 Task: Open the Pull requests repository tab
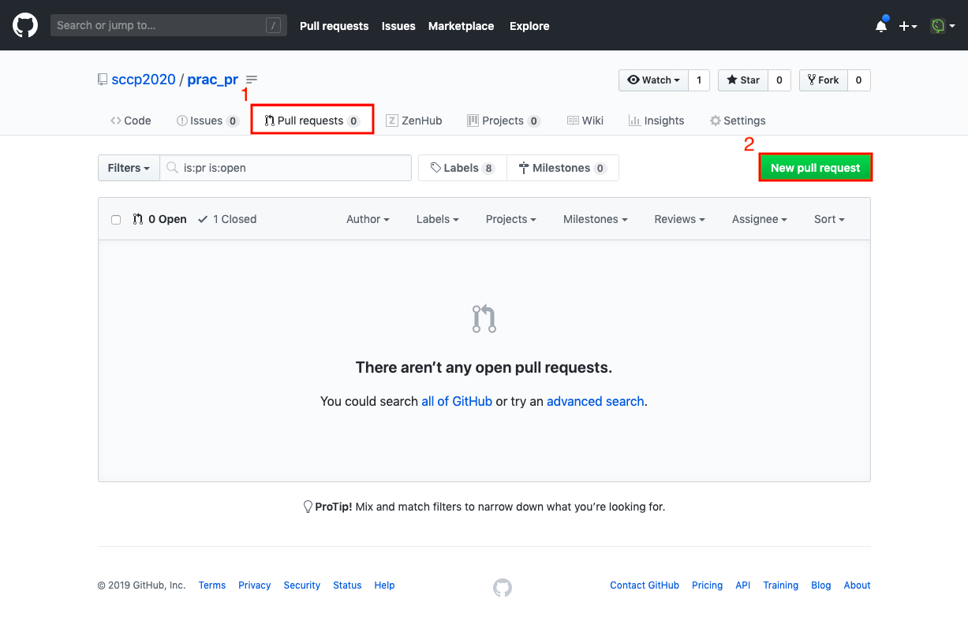(312, 121)
